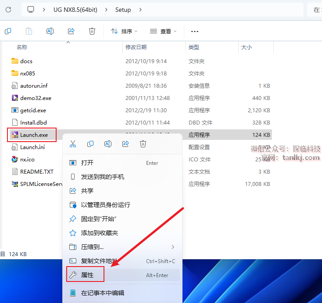Screen dimensions: 322x303
Task: Click the refresh icon in address bar
Action: 8,10
